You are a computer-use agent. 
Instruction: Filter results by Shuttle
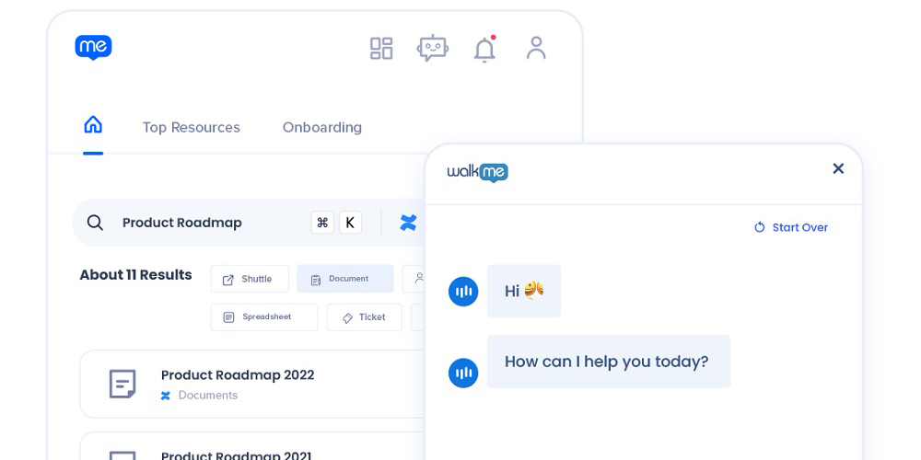[x=250, y=279]
